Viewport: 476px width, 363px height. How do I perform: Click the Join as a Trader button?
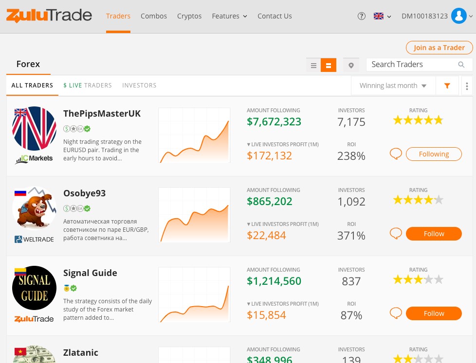439,48
